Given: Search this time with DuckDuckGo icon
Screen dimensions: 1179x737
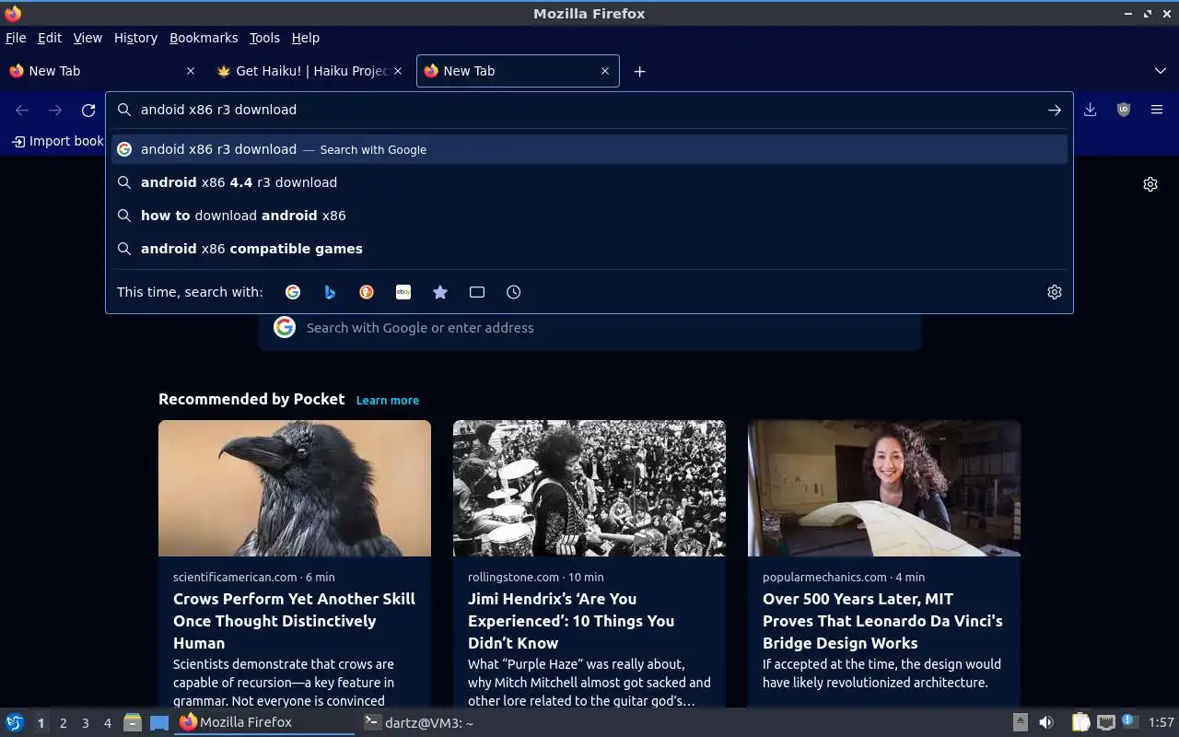Looking at the screenshot, I should (x=367, y=292).
